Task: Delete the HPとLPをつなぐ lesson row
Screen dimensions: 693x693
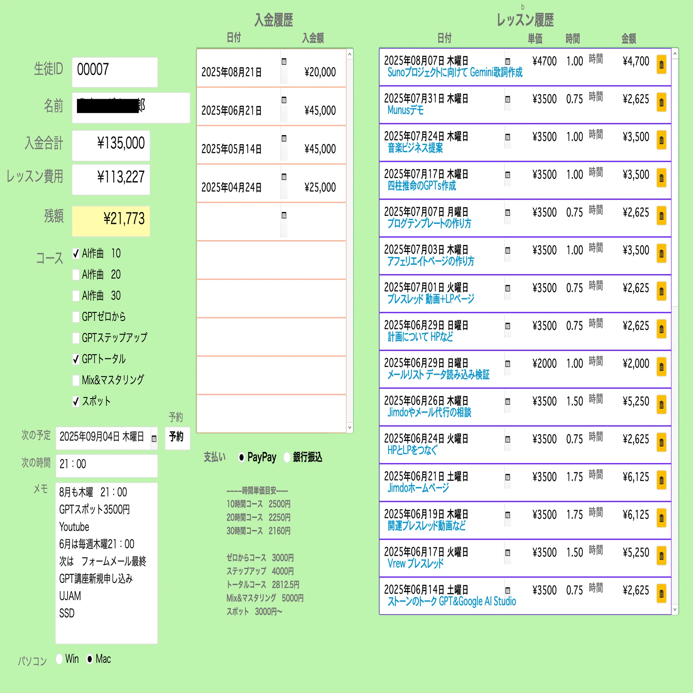Action: click(x=661, y=442)
